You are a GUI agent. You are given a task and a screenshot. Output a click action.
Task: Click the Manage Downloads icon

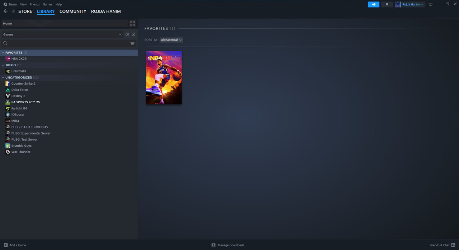(213, 245)
